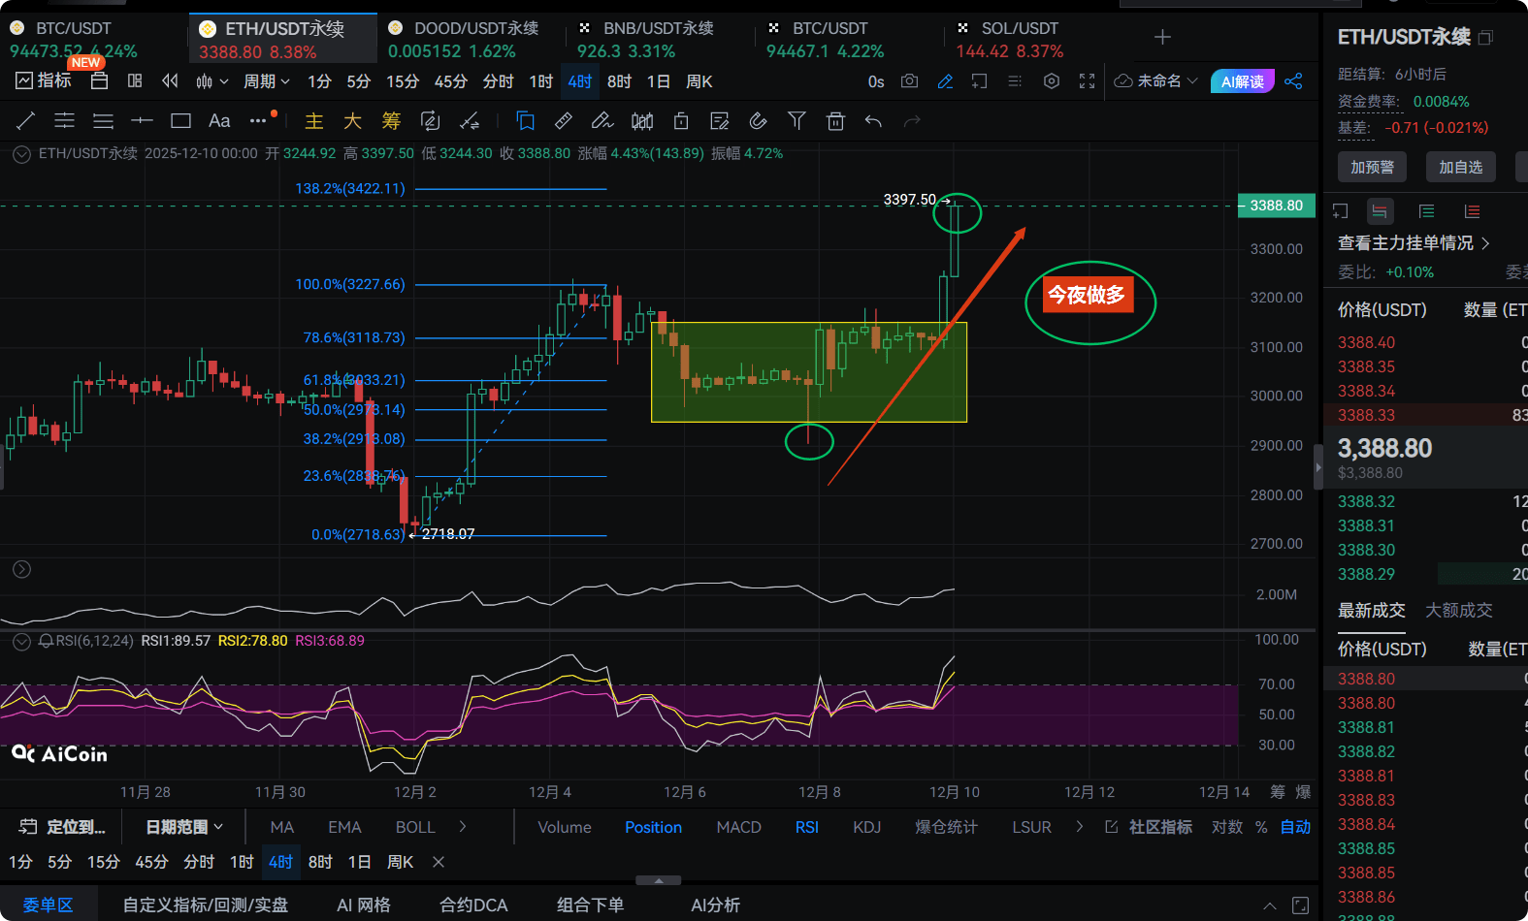Viewport: 1528px width, 921px height.
Task: Toggle the 对数 logarithmic scale
Action: coord(1227,827)
